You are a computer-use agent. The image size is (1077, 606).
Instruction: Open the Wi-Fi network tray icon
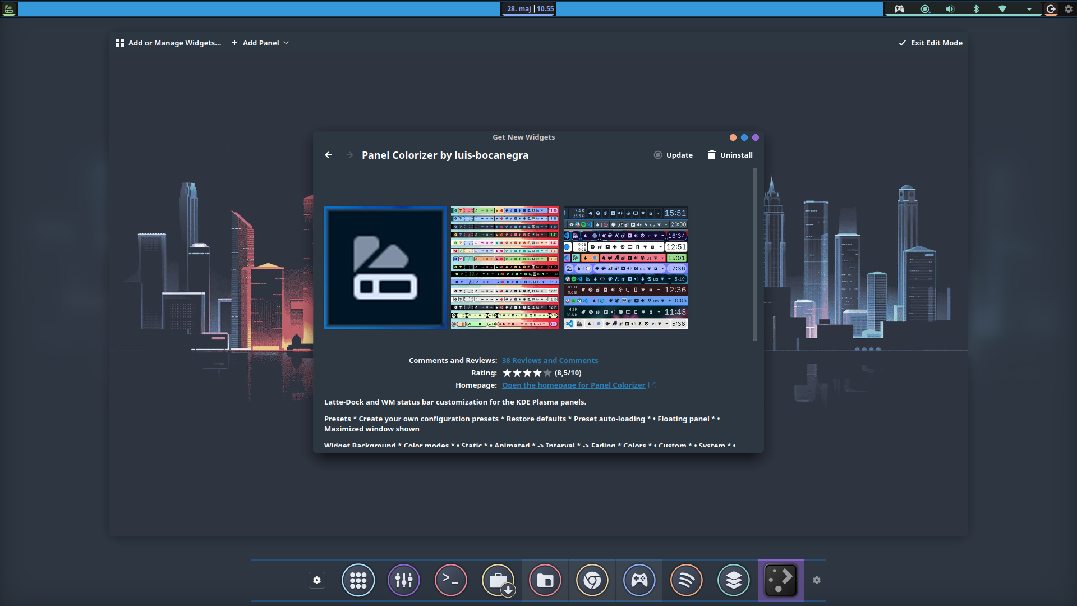click(x=1002, y=9)
